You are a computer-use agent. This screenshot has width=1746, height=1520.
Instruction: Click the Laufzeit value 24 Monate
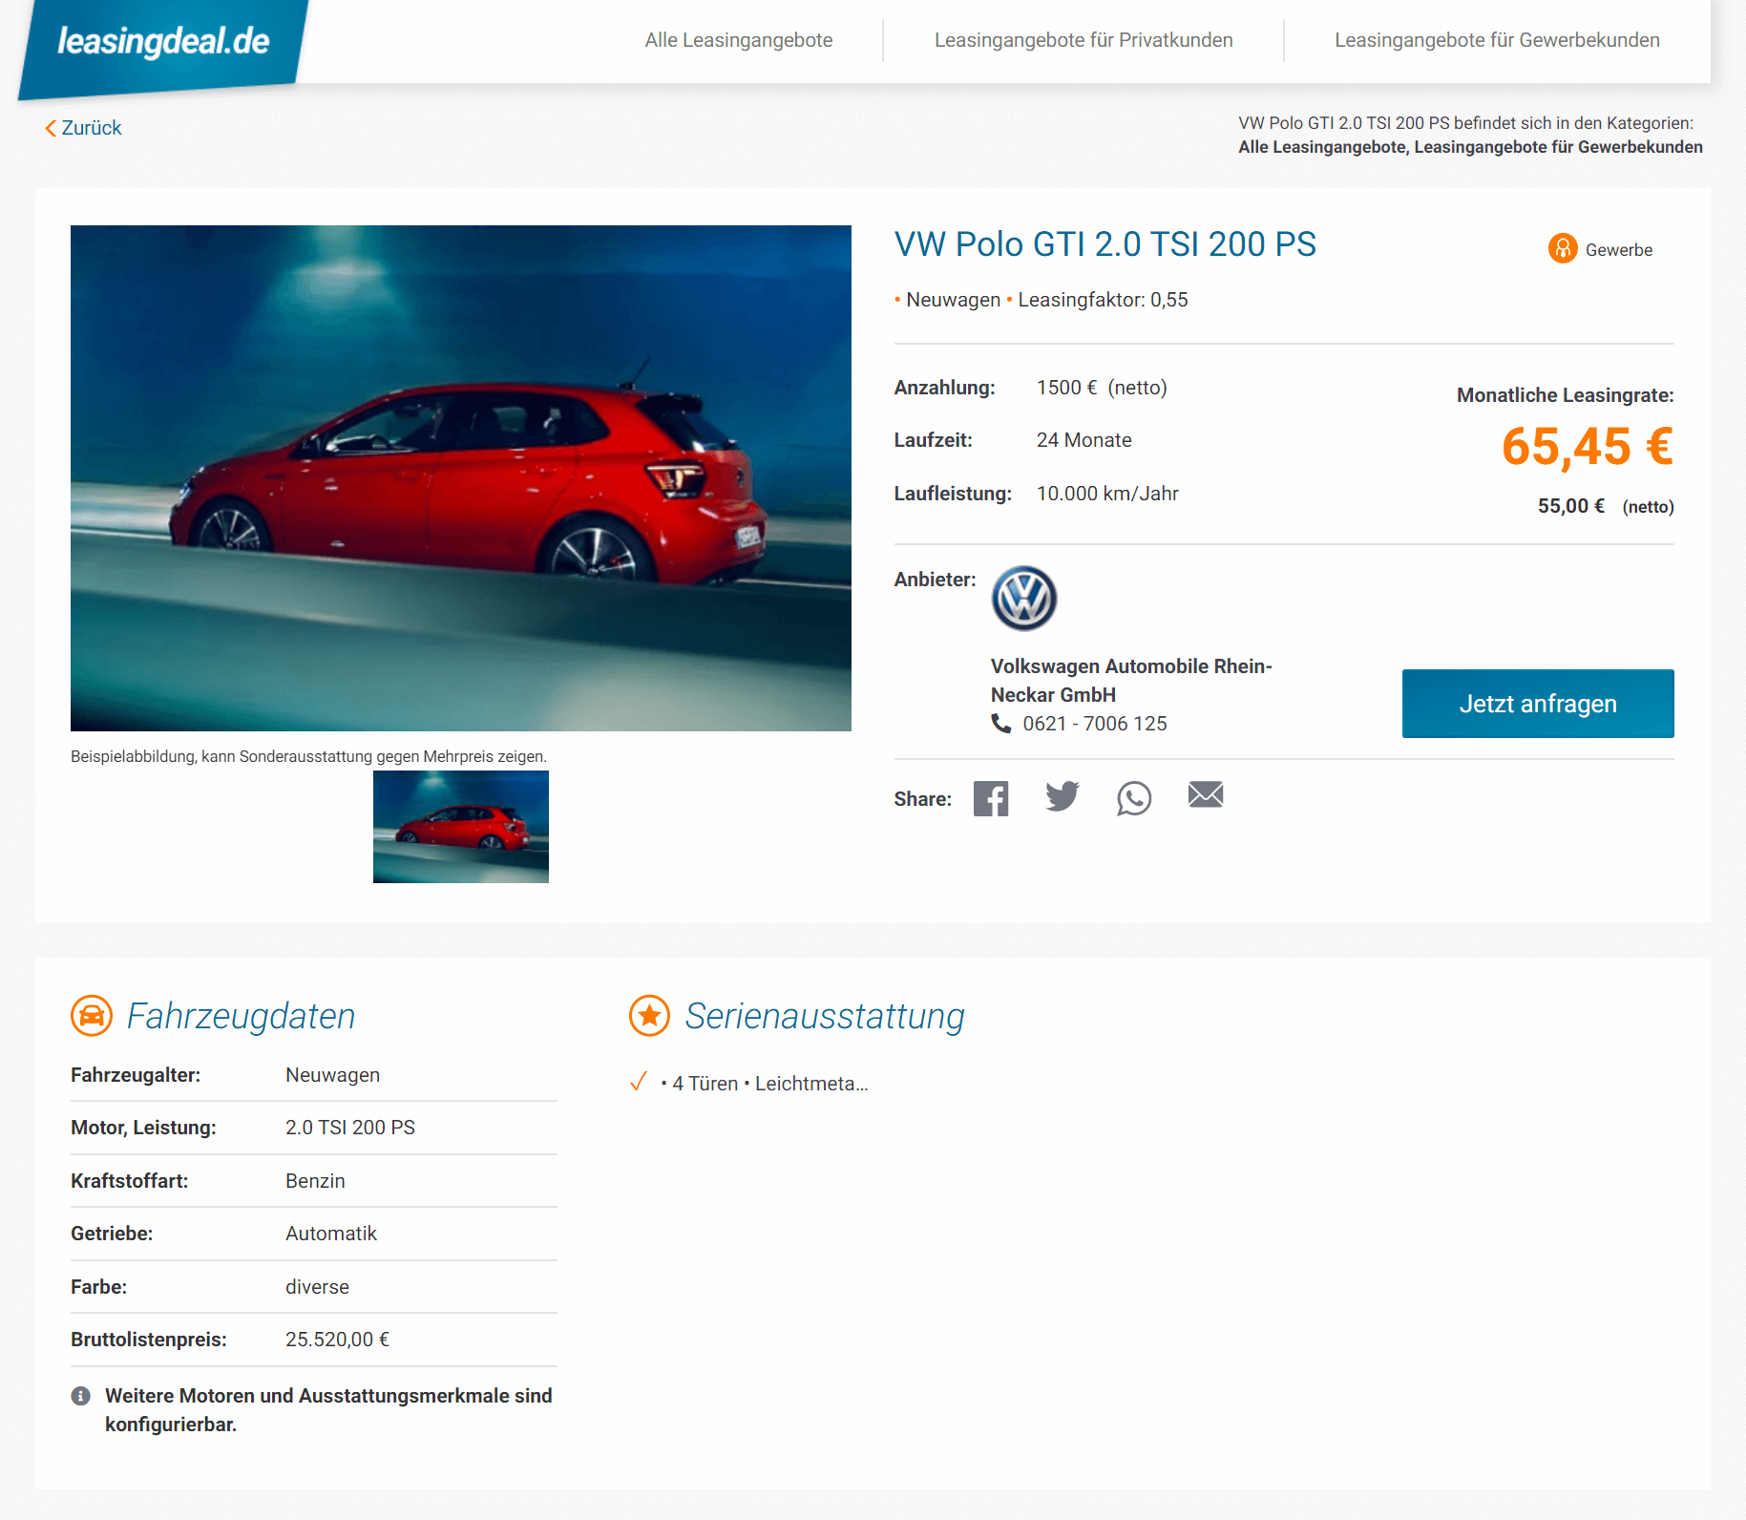1084,440
